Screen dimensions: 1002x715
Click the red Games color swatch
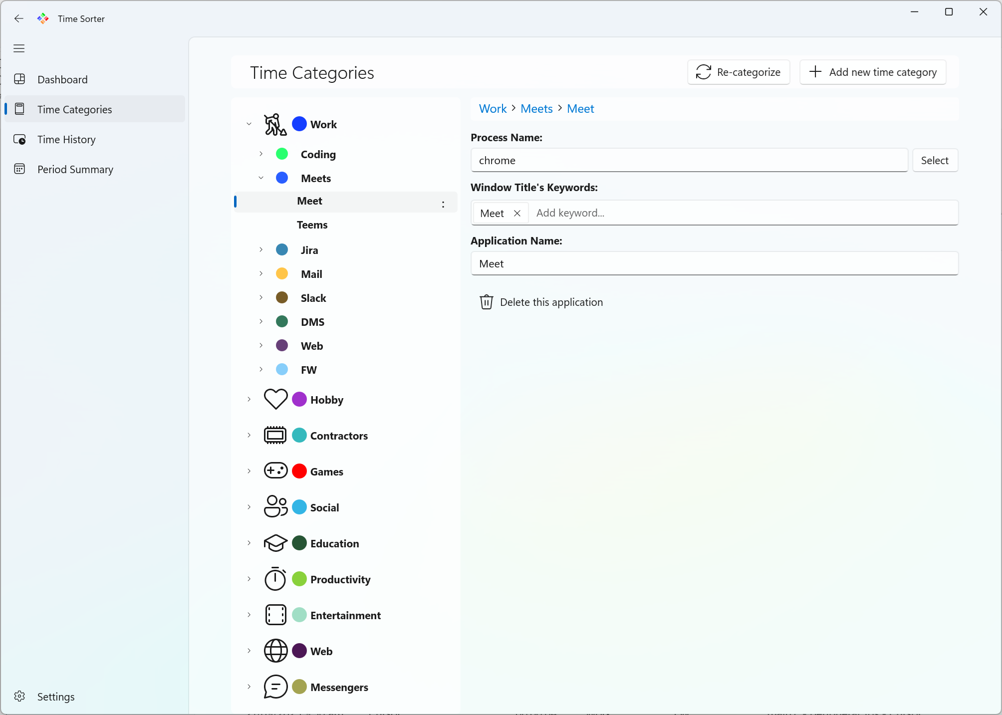[x=299, y=471]
